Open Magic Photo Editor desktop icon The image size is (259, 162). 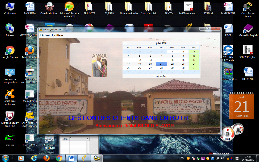(x=30, y=98)
